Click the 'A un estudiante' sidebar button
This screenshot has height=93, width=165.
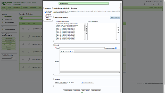coord(9,38)
